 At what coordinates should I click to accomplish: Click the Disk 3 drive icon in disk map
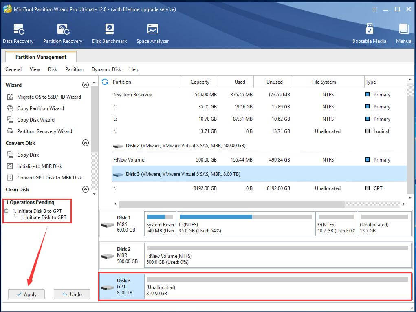tap(108, 288)
